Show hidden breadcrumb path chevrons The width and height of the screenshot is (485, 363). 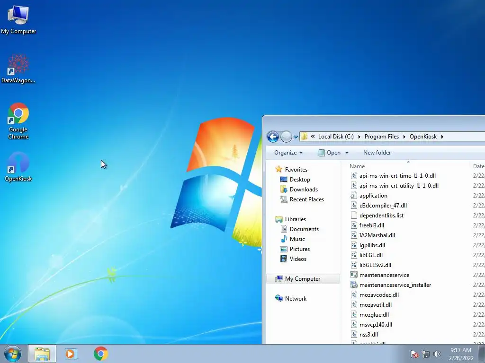point(313,137)
